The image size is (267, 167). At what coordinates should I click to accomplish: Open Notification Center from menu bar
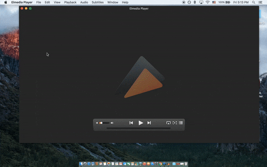(x=260, y=2)
